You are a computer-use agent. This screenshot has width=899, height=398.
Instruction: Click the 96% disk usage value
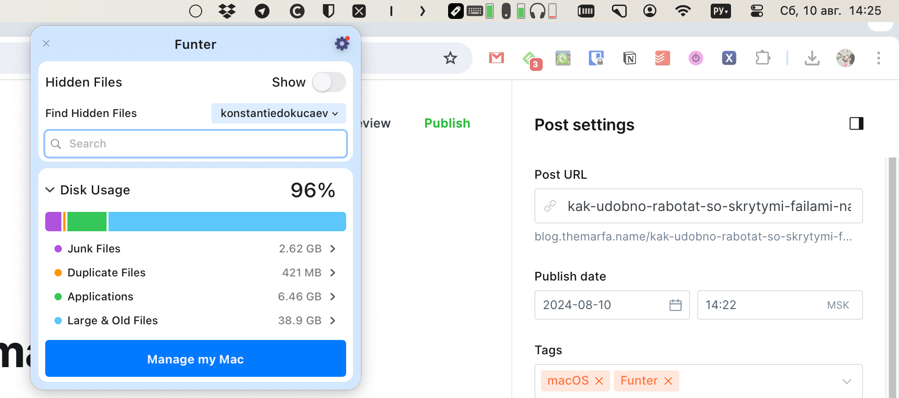pos(313,190)
